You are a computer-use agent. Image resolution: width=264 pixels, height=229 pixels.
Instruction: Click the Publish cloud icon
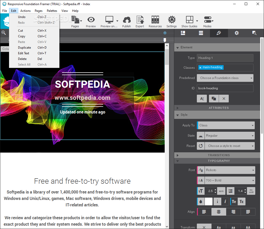pos(127,20)
